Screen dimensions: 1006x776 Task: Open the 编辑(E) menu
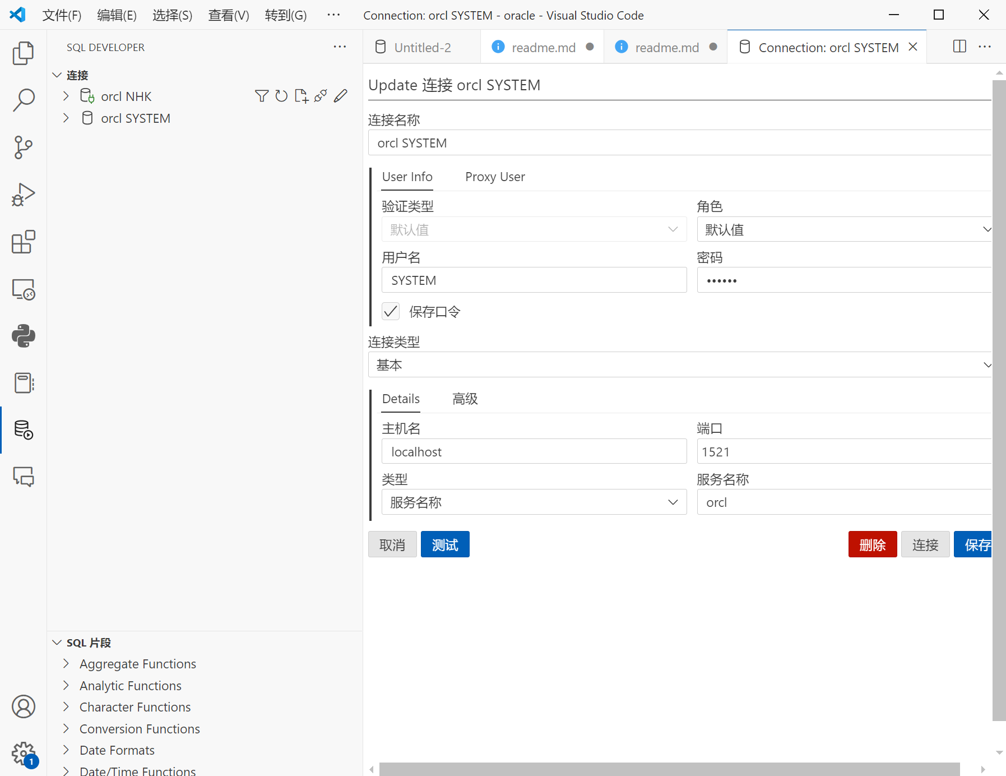tap(117, 15)
